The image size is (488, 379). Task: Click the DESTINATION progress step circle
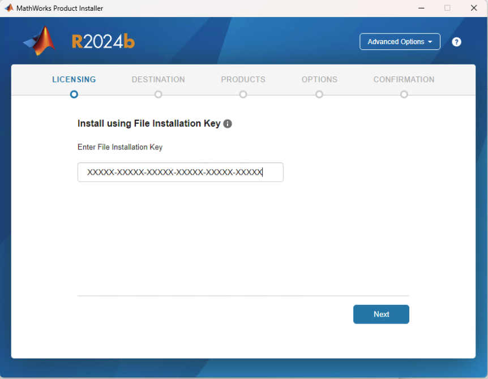158,94
